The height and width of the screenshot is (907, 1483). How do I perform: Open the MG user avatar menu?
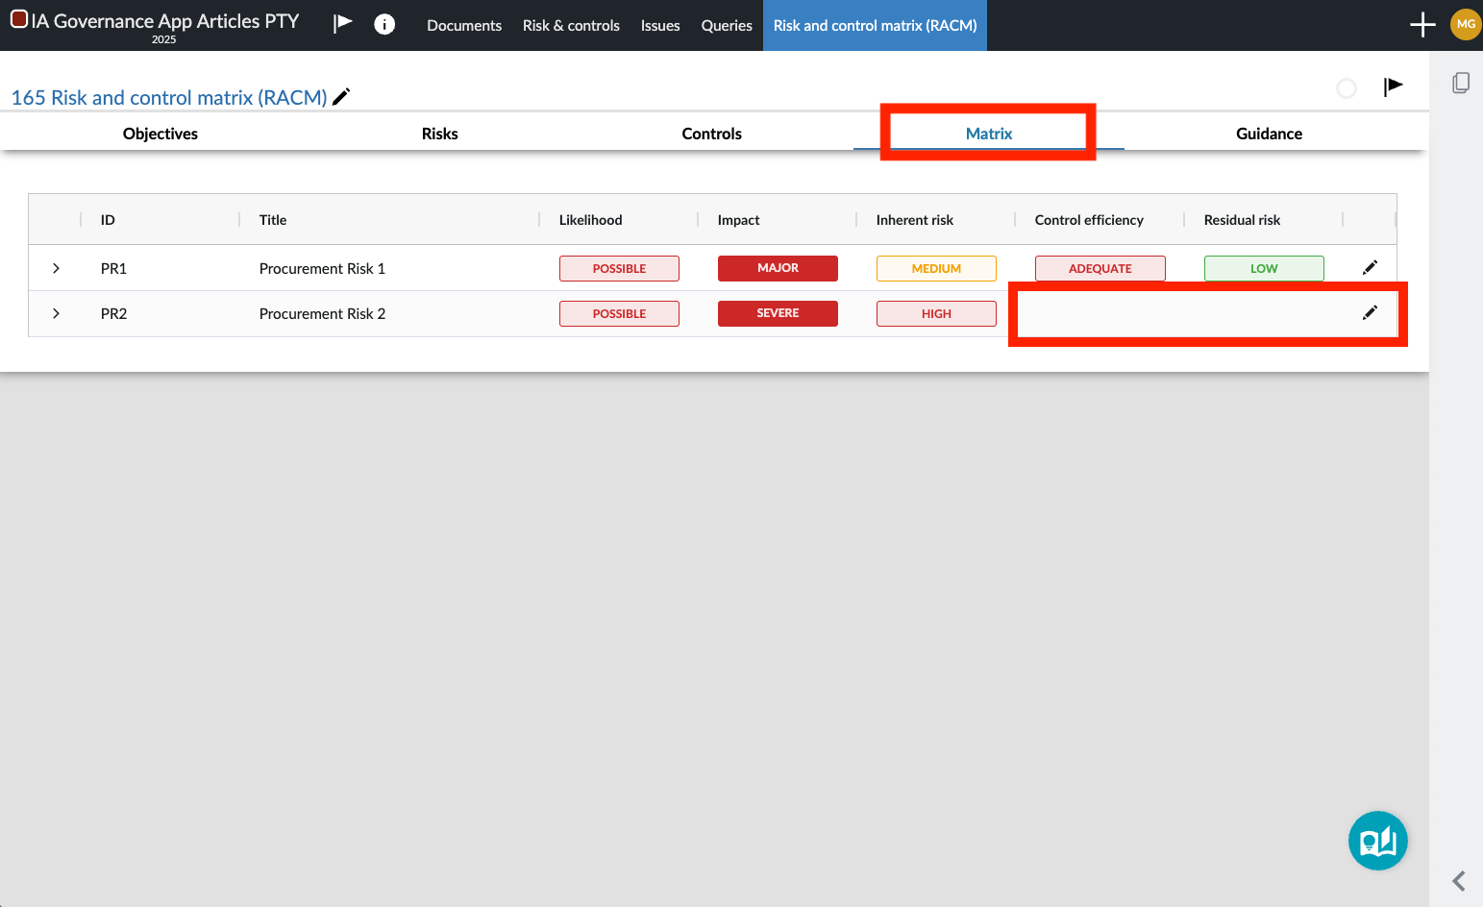1466,24
